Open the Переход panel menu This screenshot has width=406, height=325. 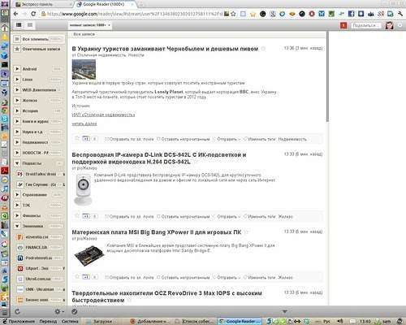click(48, 321)
